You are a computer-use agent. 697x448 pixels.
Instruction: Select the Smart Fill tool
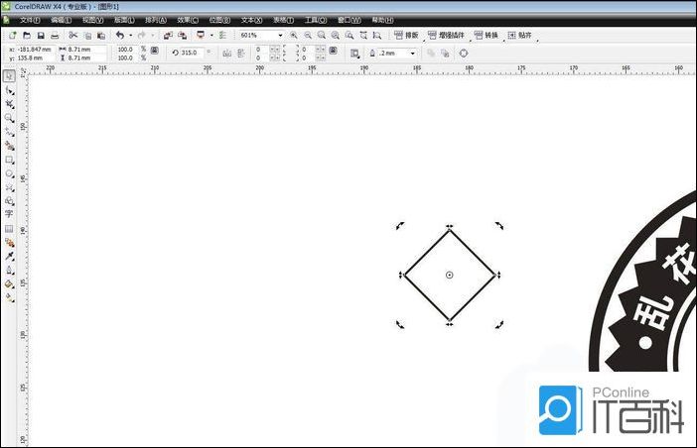coord(9,146)
